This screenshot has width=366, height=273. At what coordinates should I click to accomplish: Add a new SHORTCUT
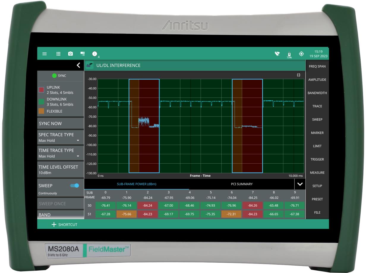click(x=64, y=224)
